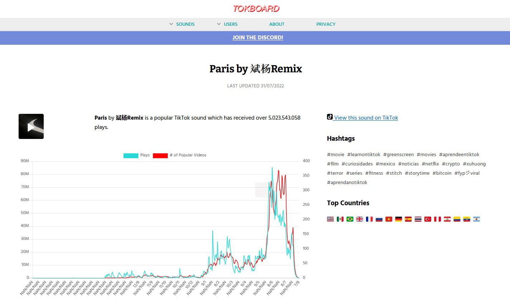
Task: Click the Join the Discord banner link
Action: pyautogui.click(x=258, y=38)
